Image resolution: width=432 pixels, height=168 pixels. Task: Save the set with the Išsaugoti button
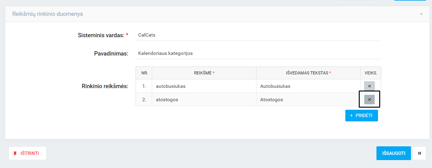[394, 153]
